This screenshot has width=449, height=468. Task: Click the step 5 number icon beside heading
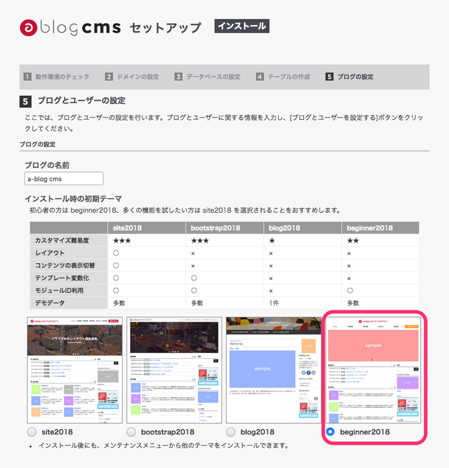click(x=25, y=101)
